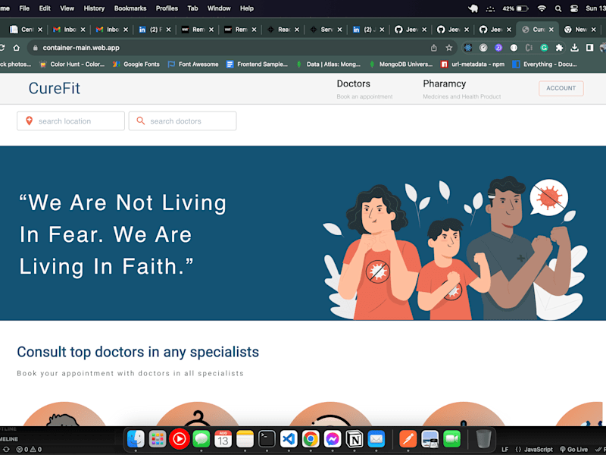Open the Google Fonts bookmark
This screenshot has height=455, width=606.
click(x=136, y=64)
